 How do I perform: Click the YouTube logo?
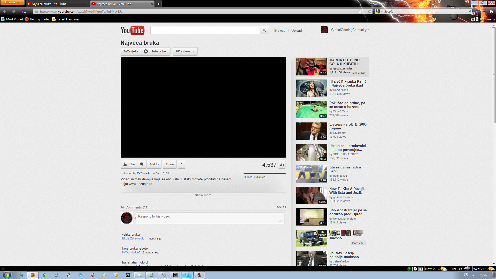[x=132, y=30]
